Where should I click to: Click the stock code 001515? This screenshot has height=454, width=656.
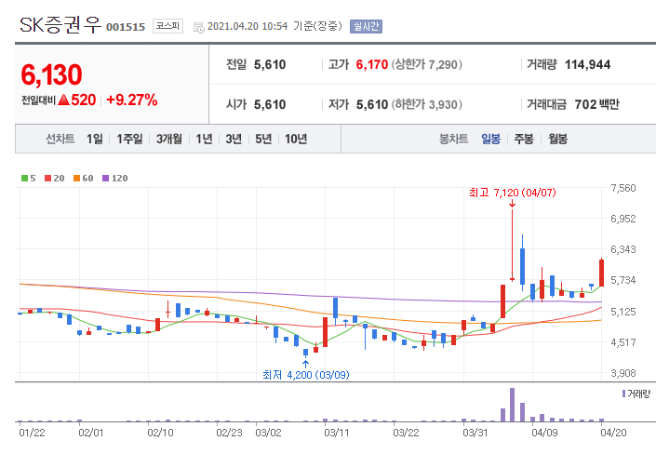point(126,27)
